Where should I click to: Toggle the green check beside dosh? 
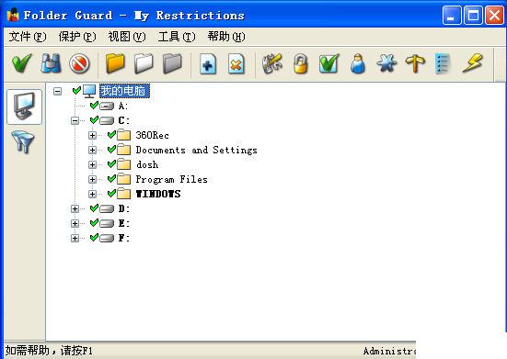(x=111, y=163)
